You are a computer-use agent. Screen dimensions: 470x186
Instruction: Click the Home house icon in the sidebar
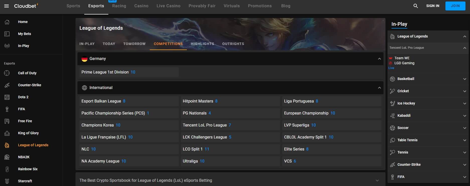click(x=7, y=22)
